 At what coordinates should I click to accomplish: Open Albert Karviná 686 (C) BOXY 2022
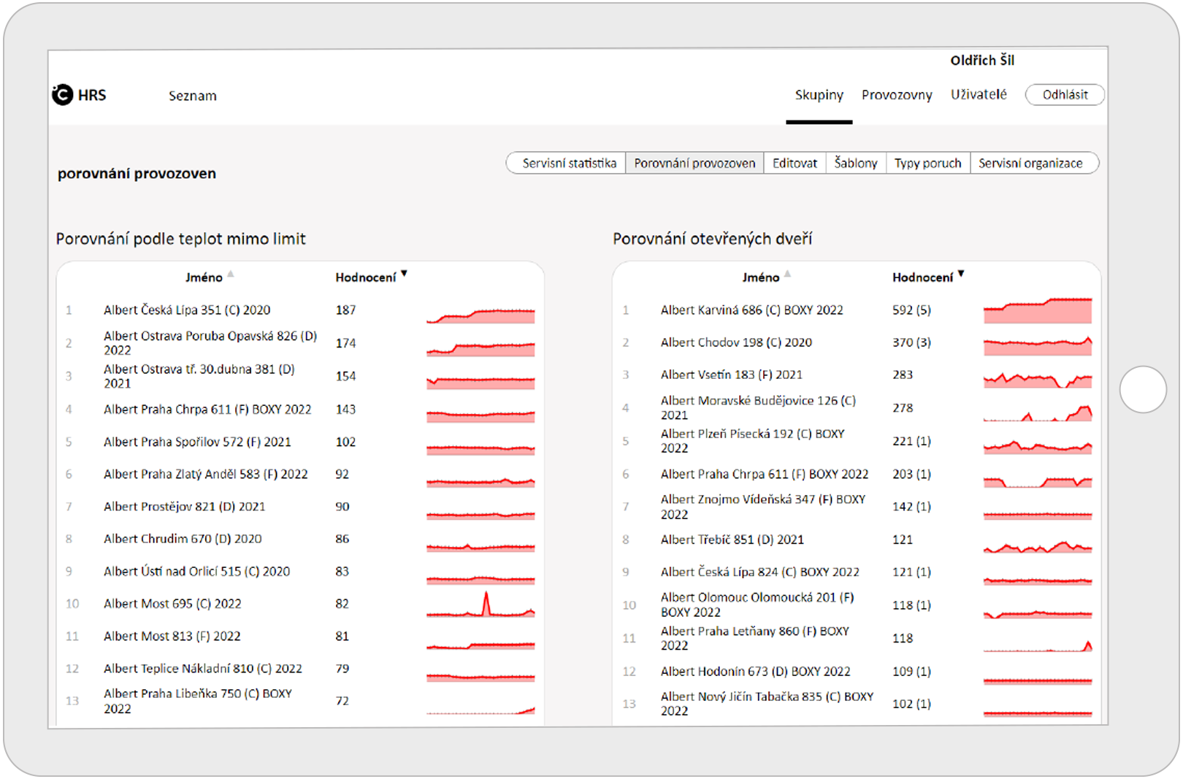tap(752, 310)
